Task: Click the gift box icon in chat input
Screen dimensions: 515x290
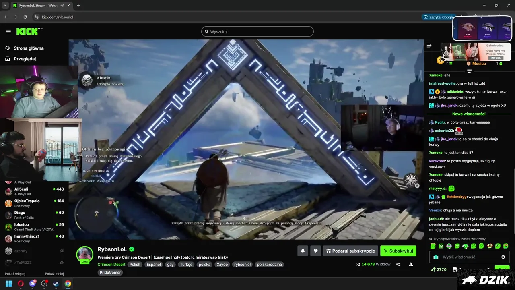Action: pos(436,257)
